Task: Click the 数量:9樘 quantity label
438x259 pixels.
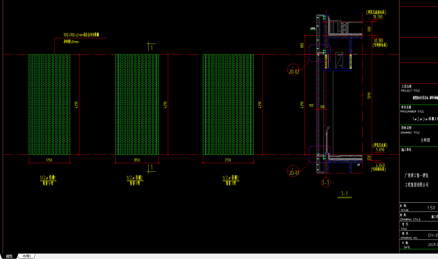Action: [x=48, y=183]
